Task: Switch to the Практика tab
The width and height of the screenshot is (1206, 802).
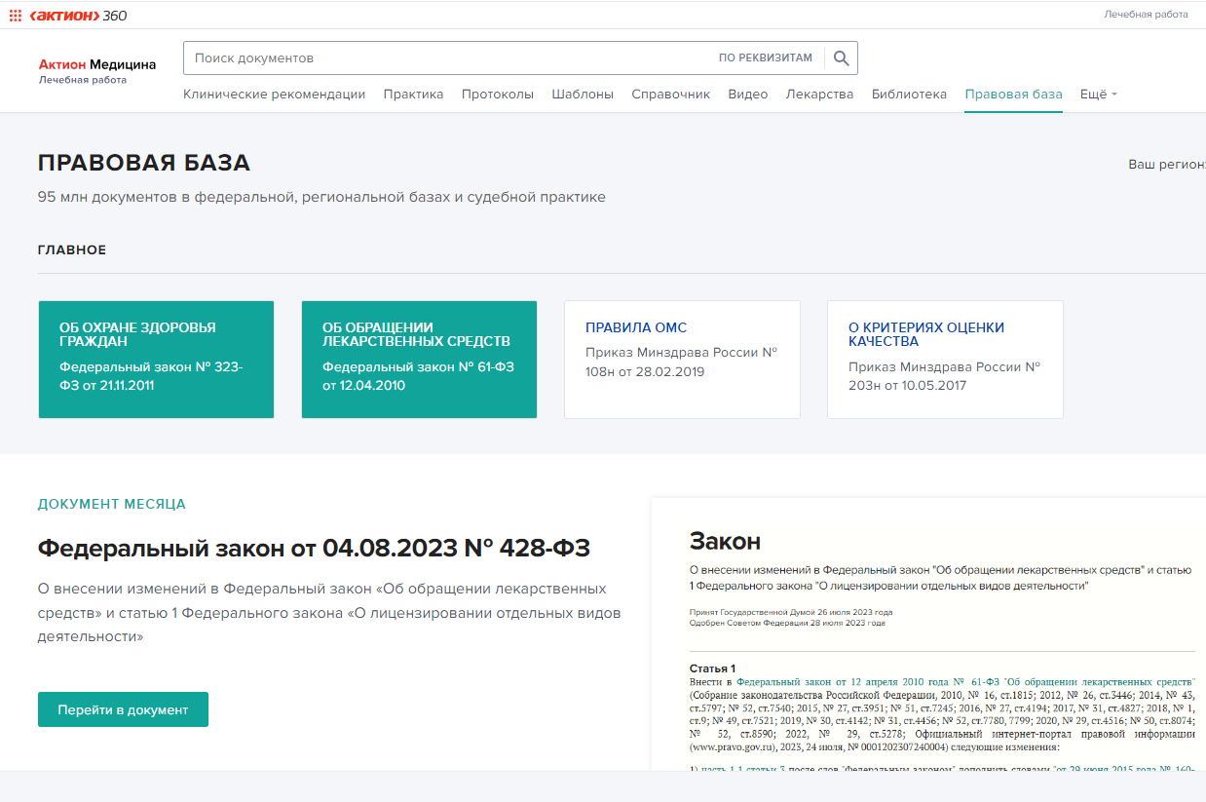Action: [413, 95]
